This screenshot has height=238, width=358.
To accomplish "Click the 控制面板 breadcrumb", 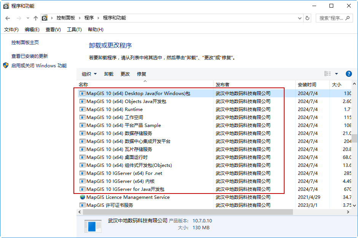I will (66, 18).
